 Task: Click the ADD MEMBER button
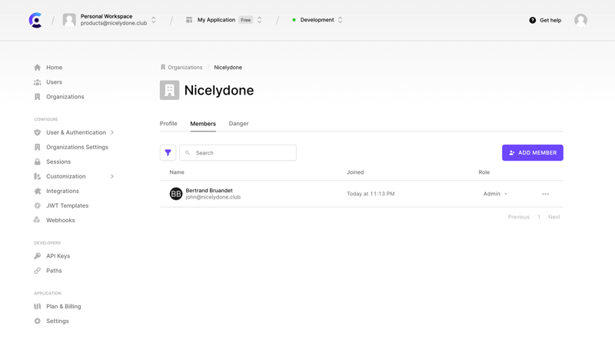(x=533, y=152)
